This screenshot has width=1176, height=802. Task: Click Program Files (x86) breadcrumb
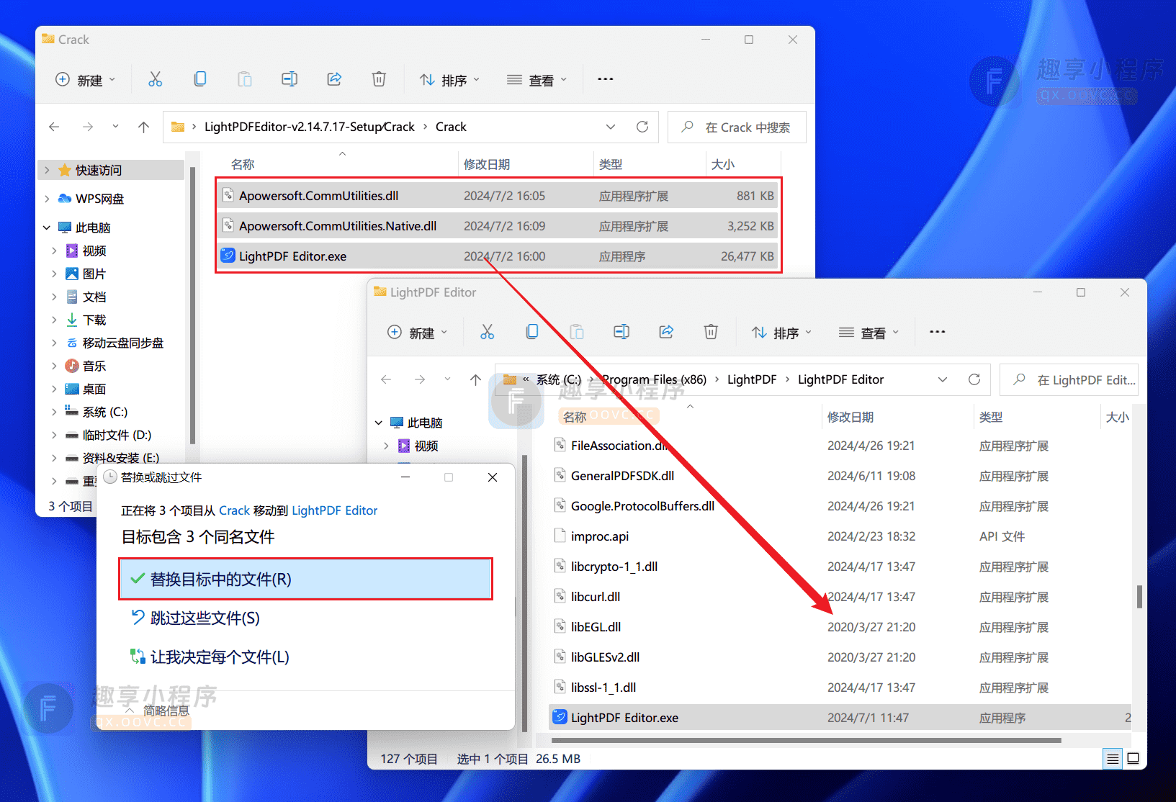[x=654, y=379]
